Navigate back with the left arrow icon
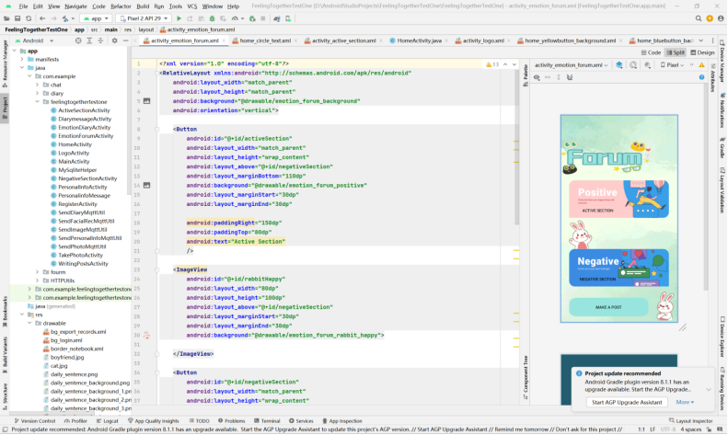Image resolution: width=728 pixels, height=435 pixels. (x=42, y=18)
